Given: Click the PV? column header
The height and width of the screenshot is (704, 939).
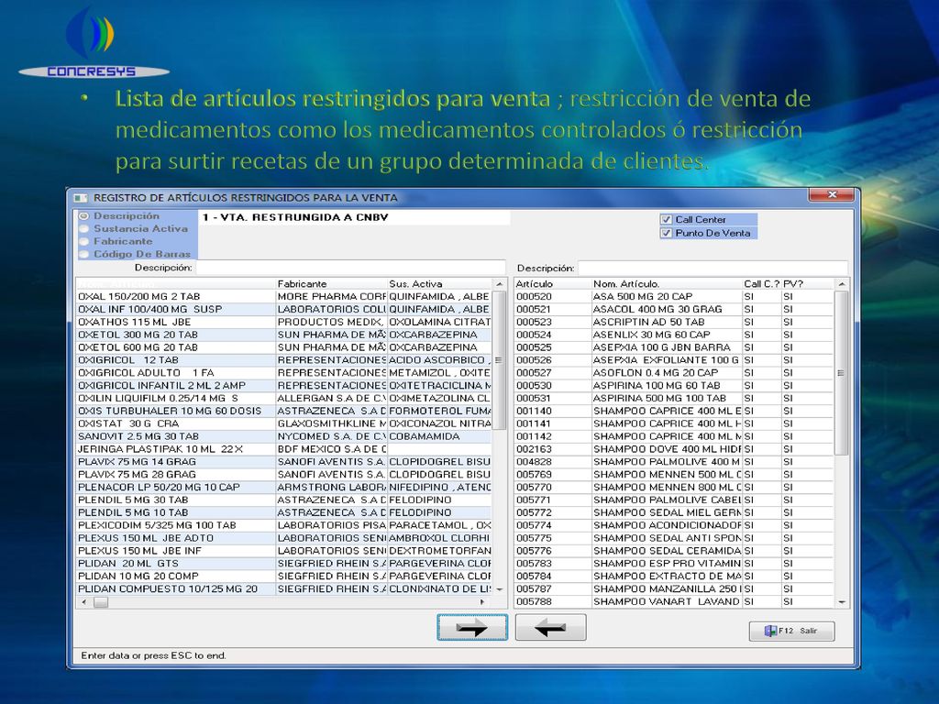Looking at the screenshot, I should coord(807,284).
